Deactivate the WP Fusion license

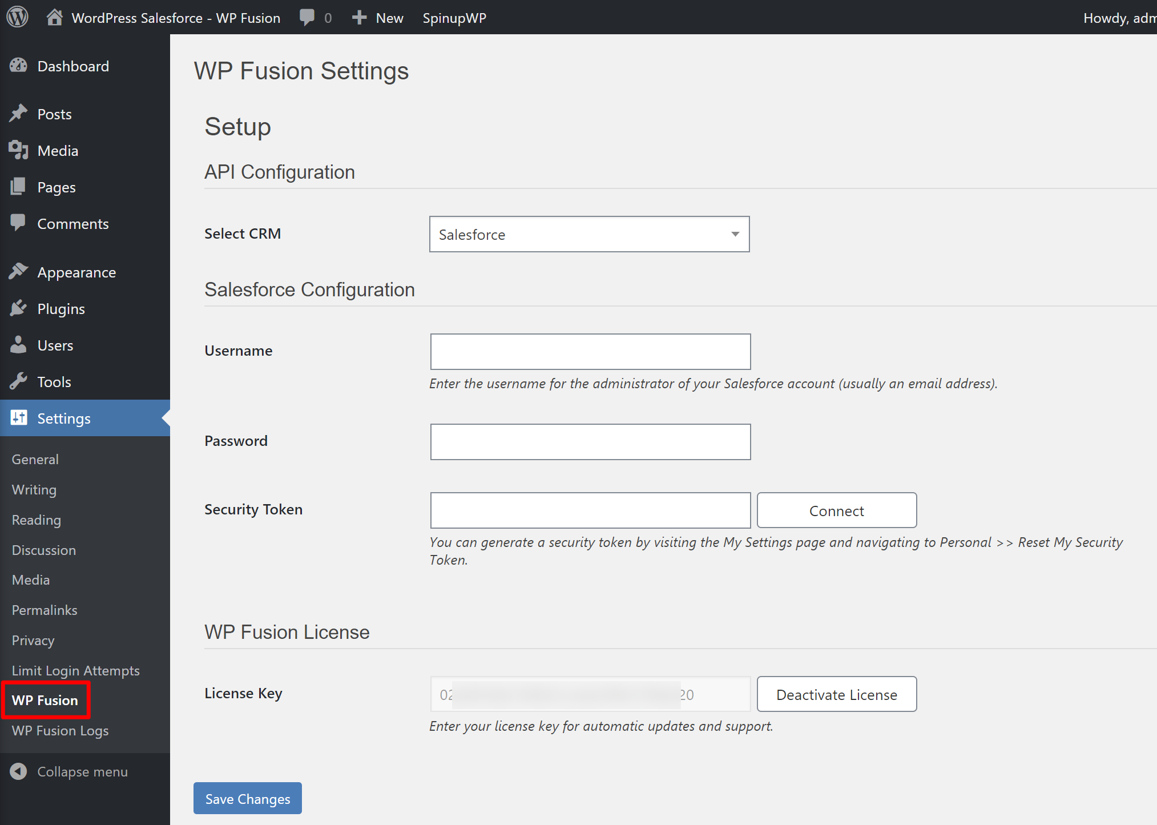[x=836, y=694]
